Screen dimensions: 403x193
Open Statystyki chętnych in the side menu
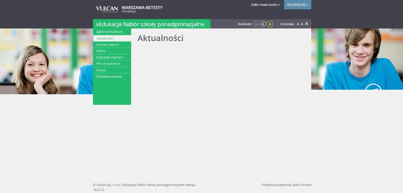point(112,57)
